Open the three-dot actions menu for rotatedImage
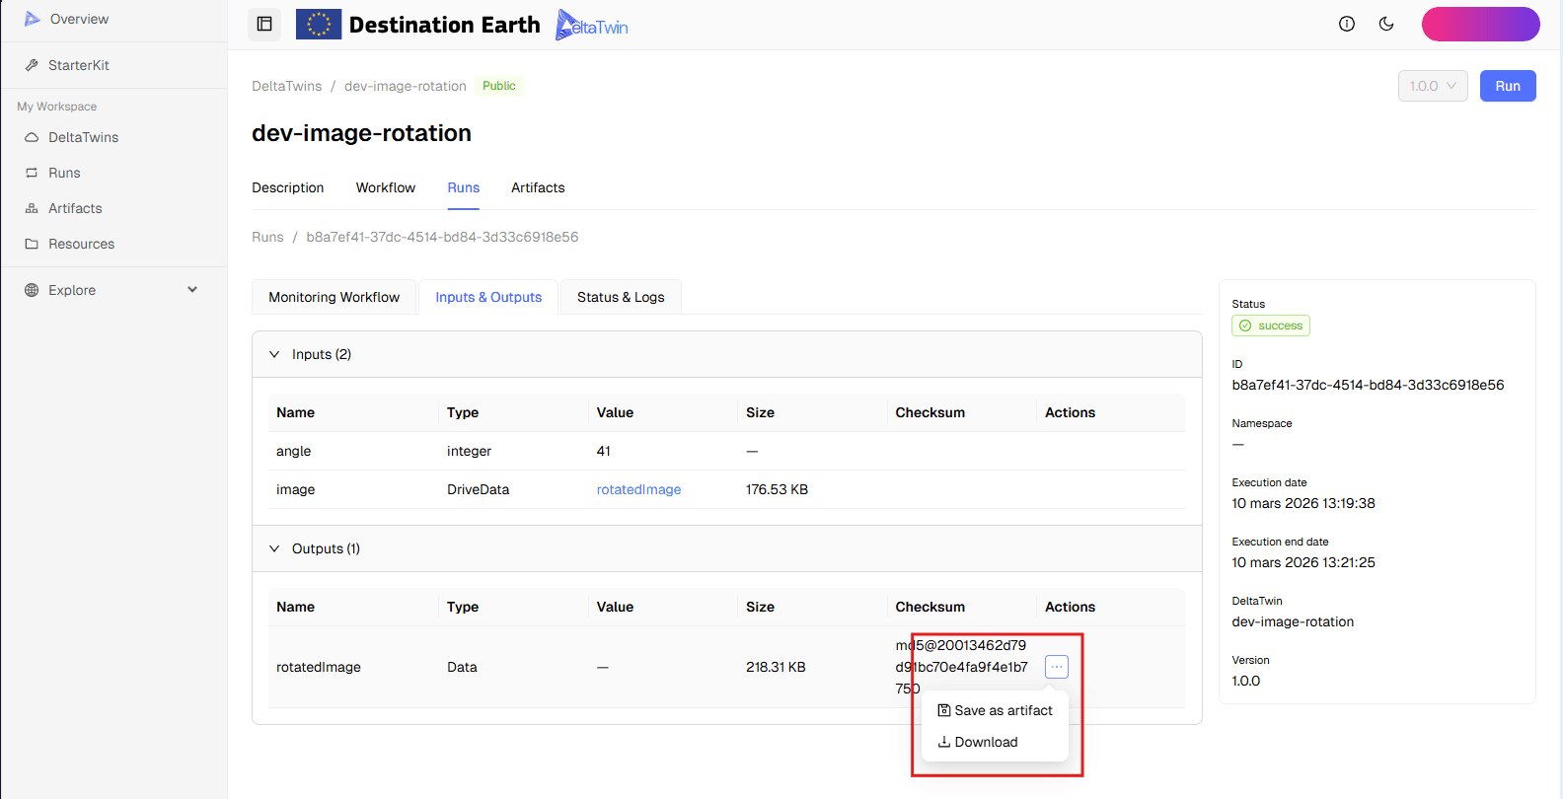Viewport: 1563px width, 799px height. click(1057, 667)
